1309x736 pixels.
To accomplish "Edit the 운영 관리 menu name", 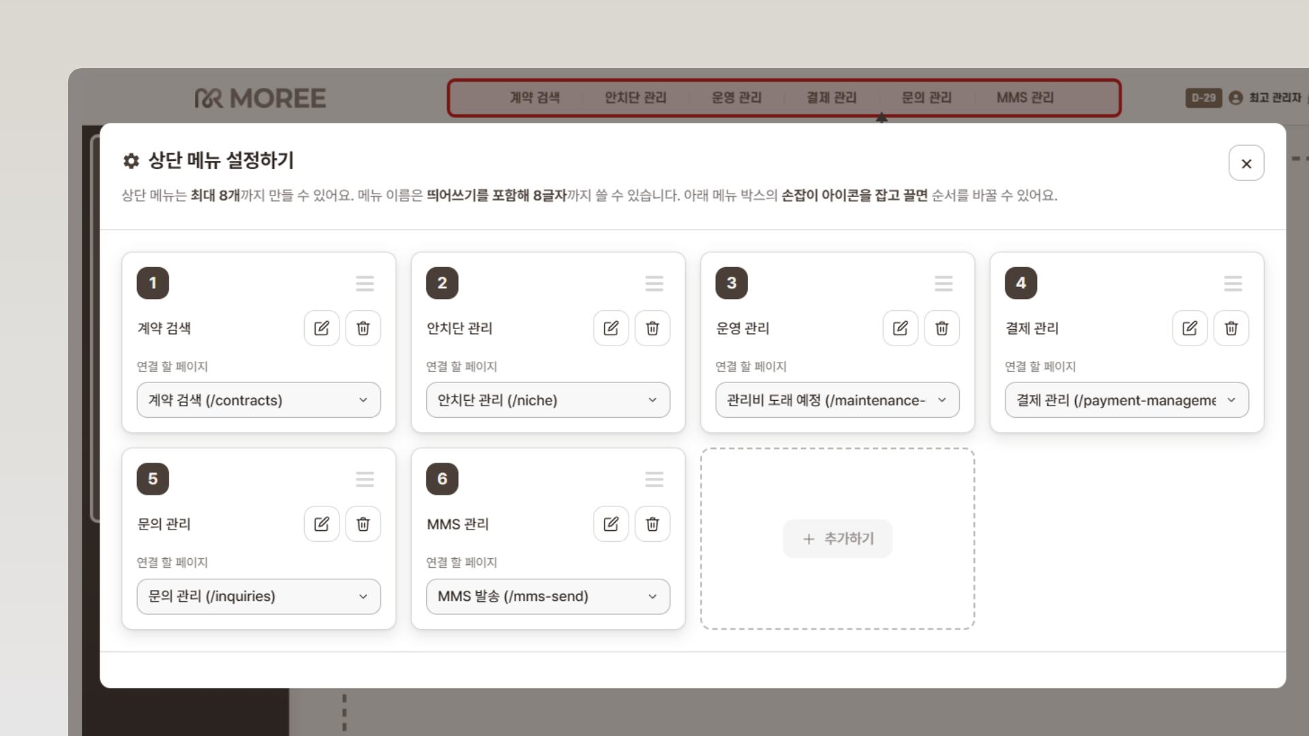I will 901,328.
